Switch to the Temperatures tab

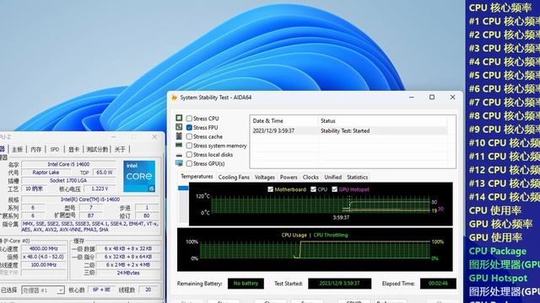point(197,177)
